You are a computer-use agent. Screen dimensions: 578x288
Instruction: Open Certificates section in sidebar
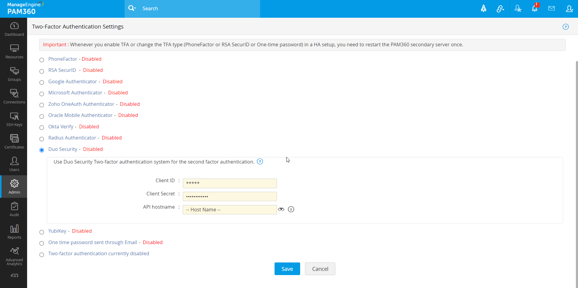click(14, 142)
